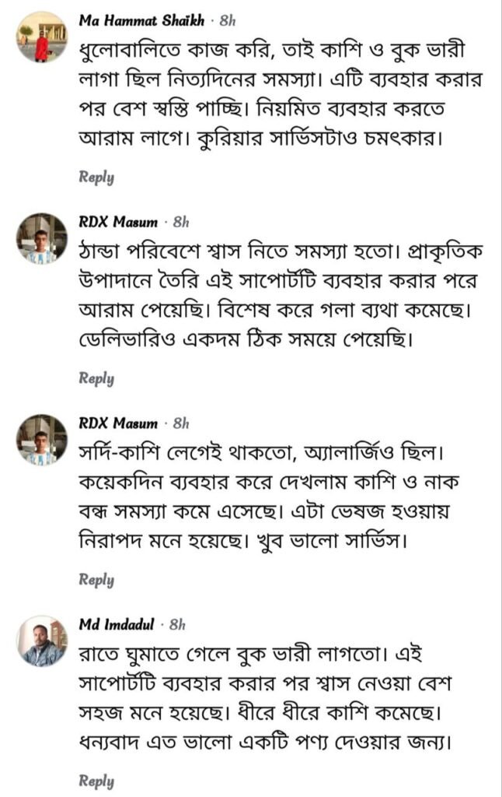
Task: Click Ma Hammat Shaikh's profile picture
Action: (x=42, y=37)
